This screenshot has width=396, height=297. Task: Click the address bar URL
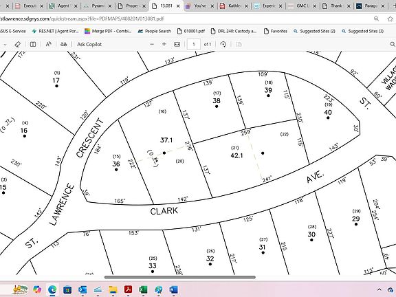(x=82, y=19)
